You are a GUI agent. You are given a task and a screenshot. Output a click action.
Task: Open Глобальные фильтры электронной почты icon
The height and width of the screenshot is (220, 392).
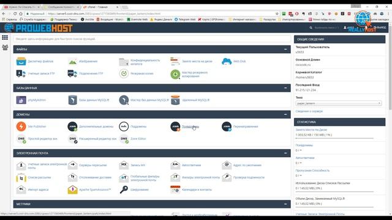(x=124, y=177)
